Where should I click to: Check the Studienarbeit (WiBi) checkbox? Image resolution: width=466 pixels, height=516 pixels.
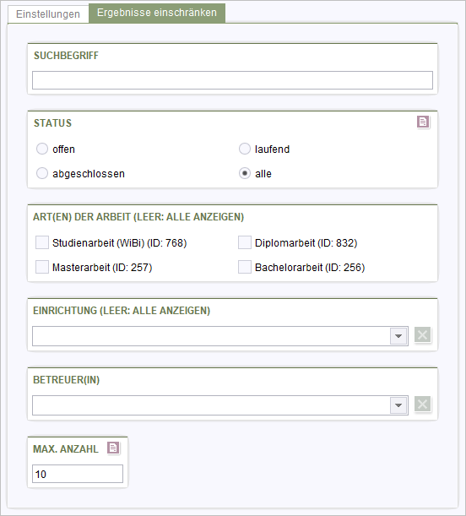click(x=42, y=242)
